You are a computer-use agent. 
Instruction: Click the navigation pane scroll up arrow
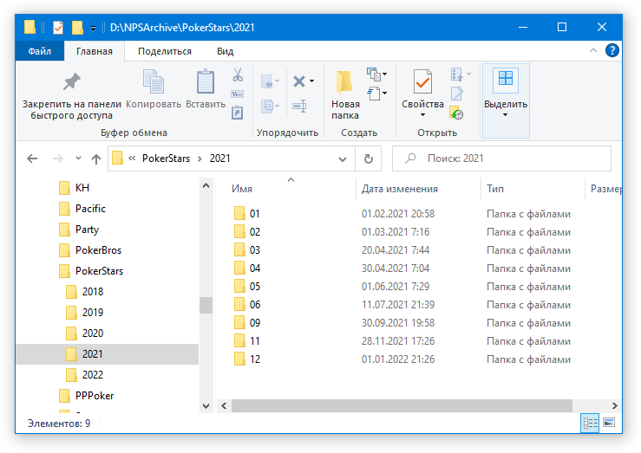(206, 186)
